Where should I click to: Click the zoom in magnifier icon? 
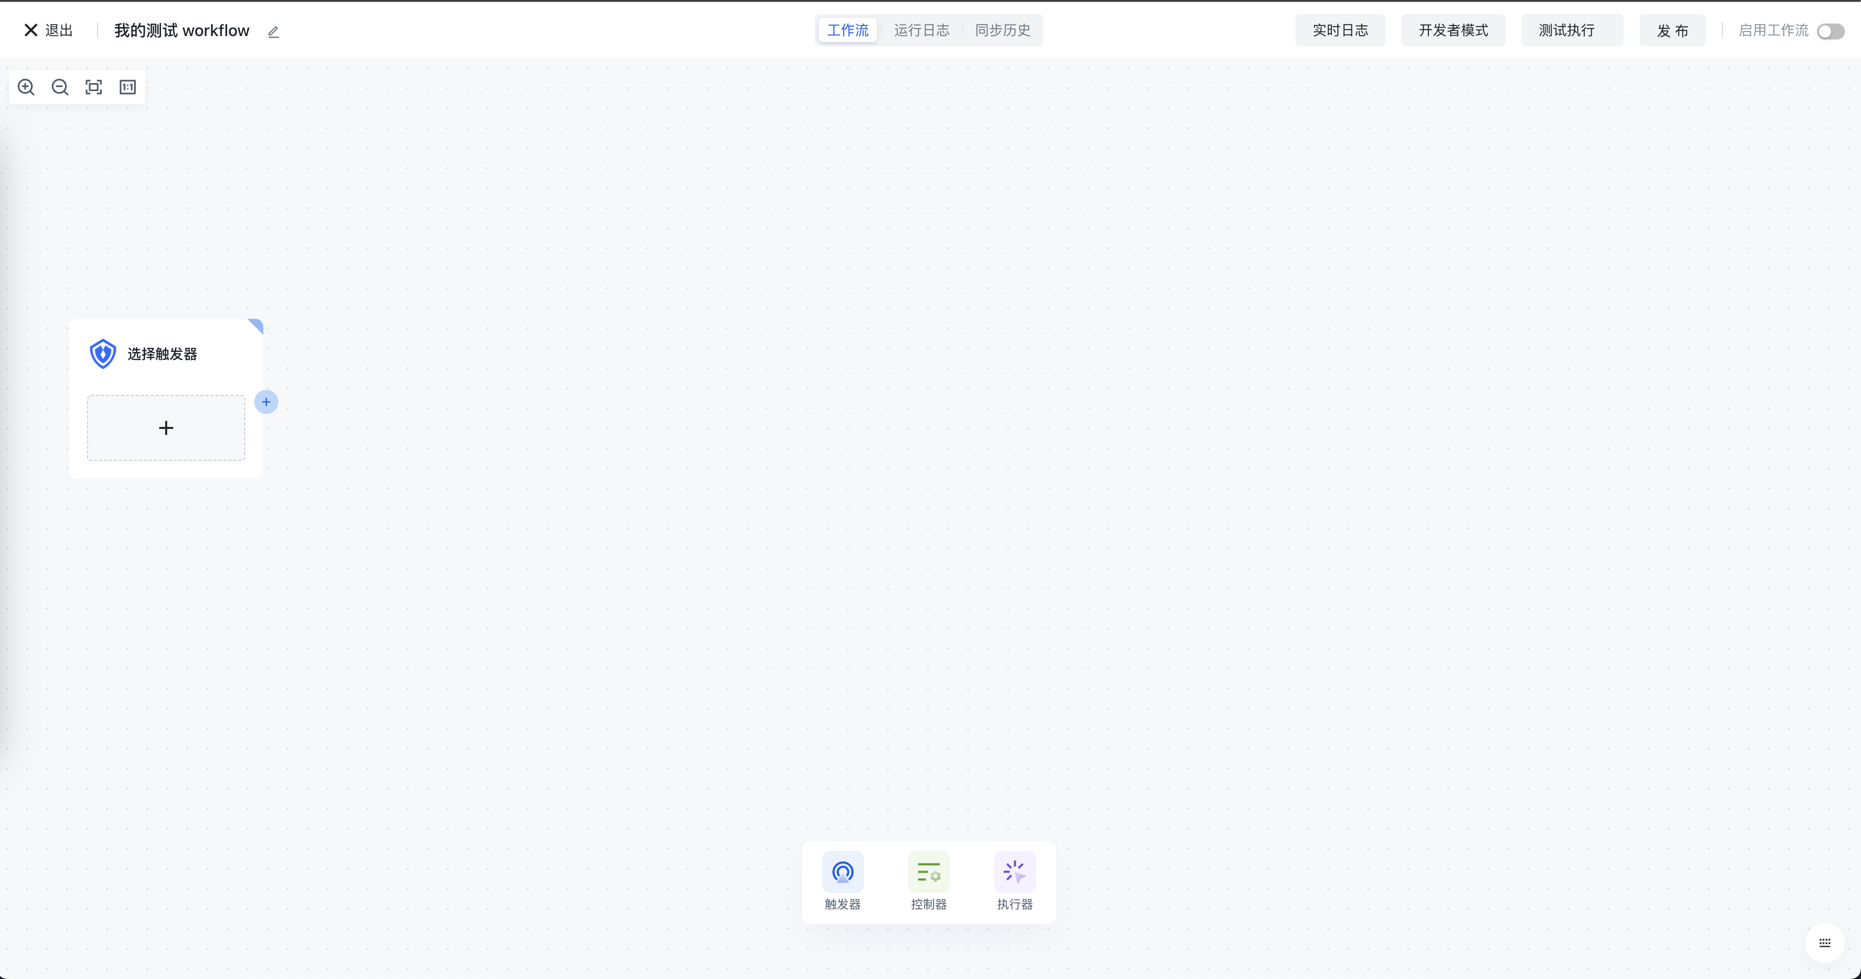click(x=26, y=88)
